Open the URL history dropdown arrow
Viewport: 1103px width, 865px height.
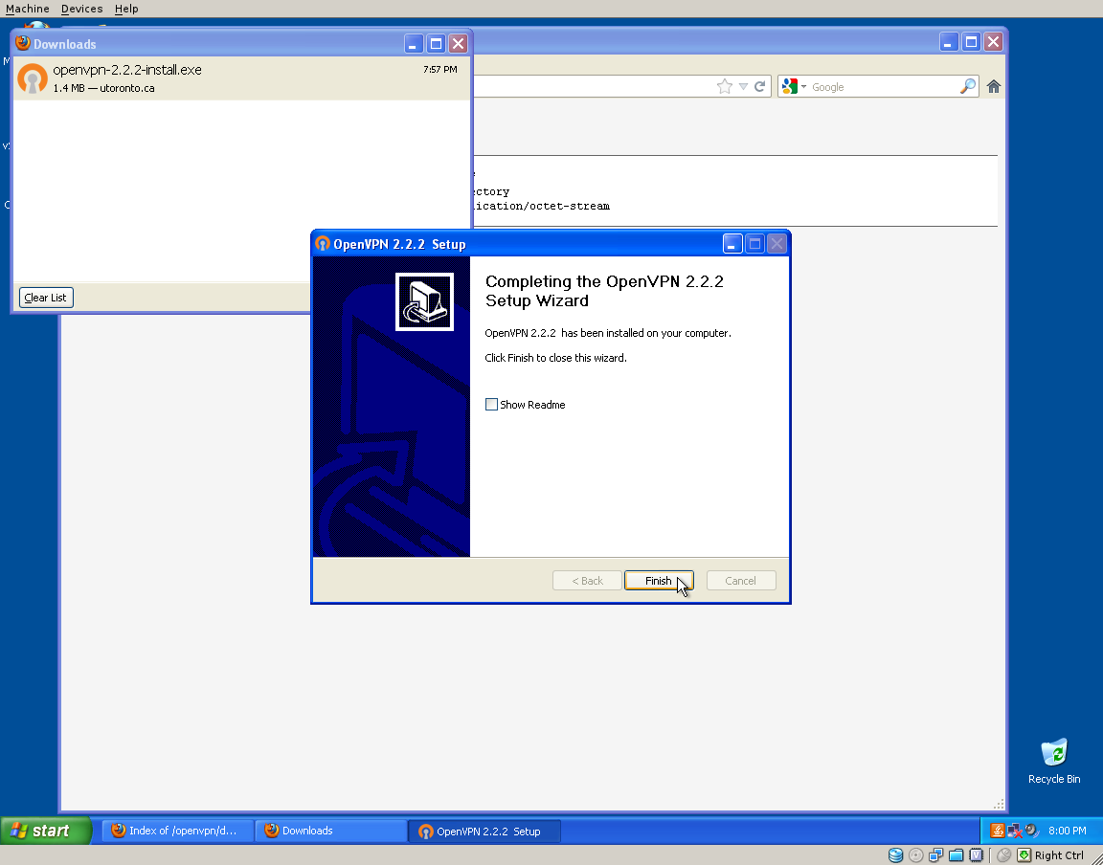(743, 86)
